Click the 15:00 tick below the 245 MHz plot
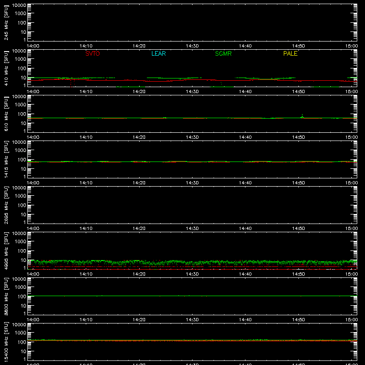 pos(351,46)
